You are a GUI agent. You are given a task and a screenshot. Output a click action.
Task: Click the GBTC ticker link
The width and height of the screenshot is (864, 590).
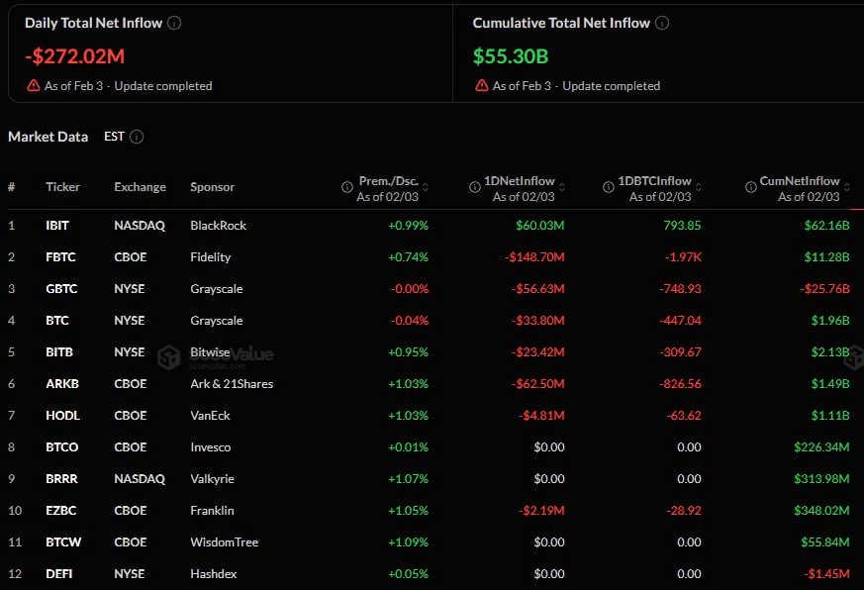[59, 288]
